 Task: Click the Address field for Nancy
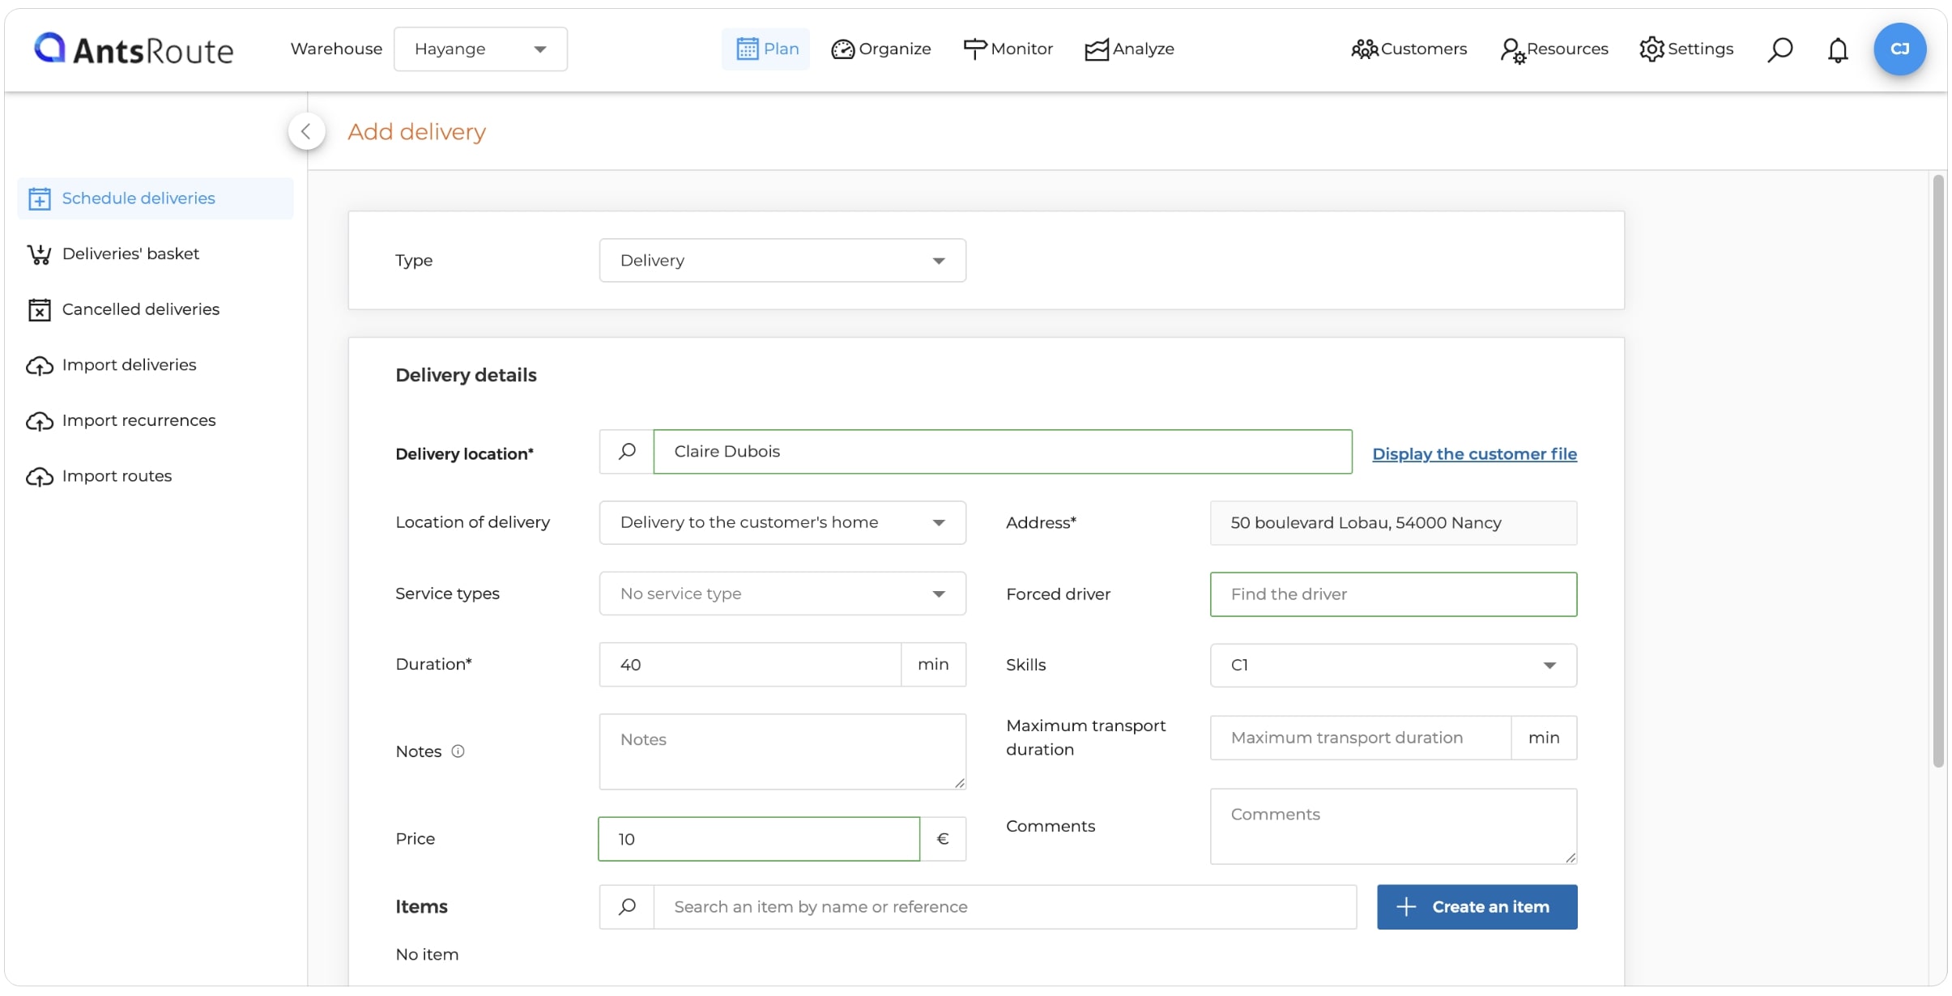(x=1393, y=522)
